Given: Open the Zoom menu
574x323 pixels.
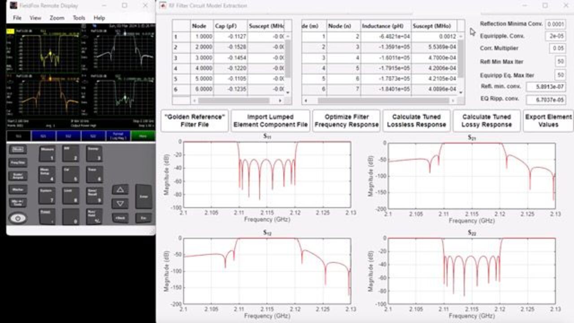Looking at the screenshot, I should [x=57, y=18].
